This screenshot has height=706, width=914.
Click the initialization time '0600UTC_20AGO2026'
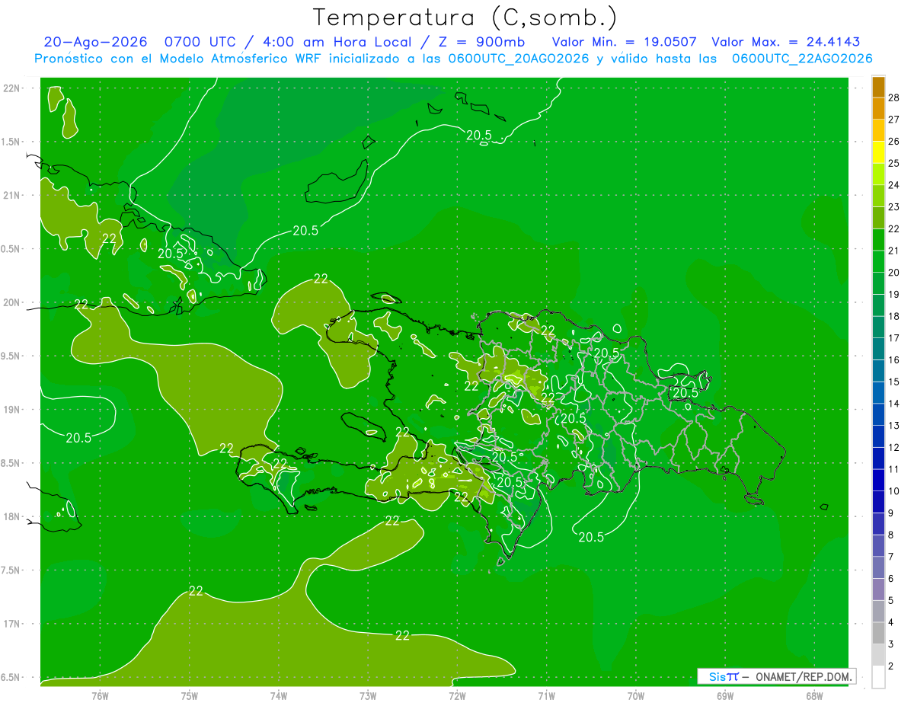coord(517,59)
